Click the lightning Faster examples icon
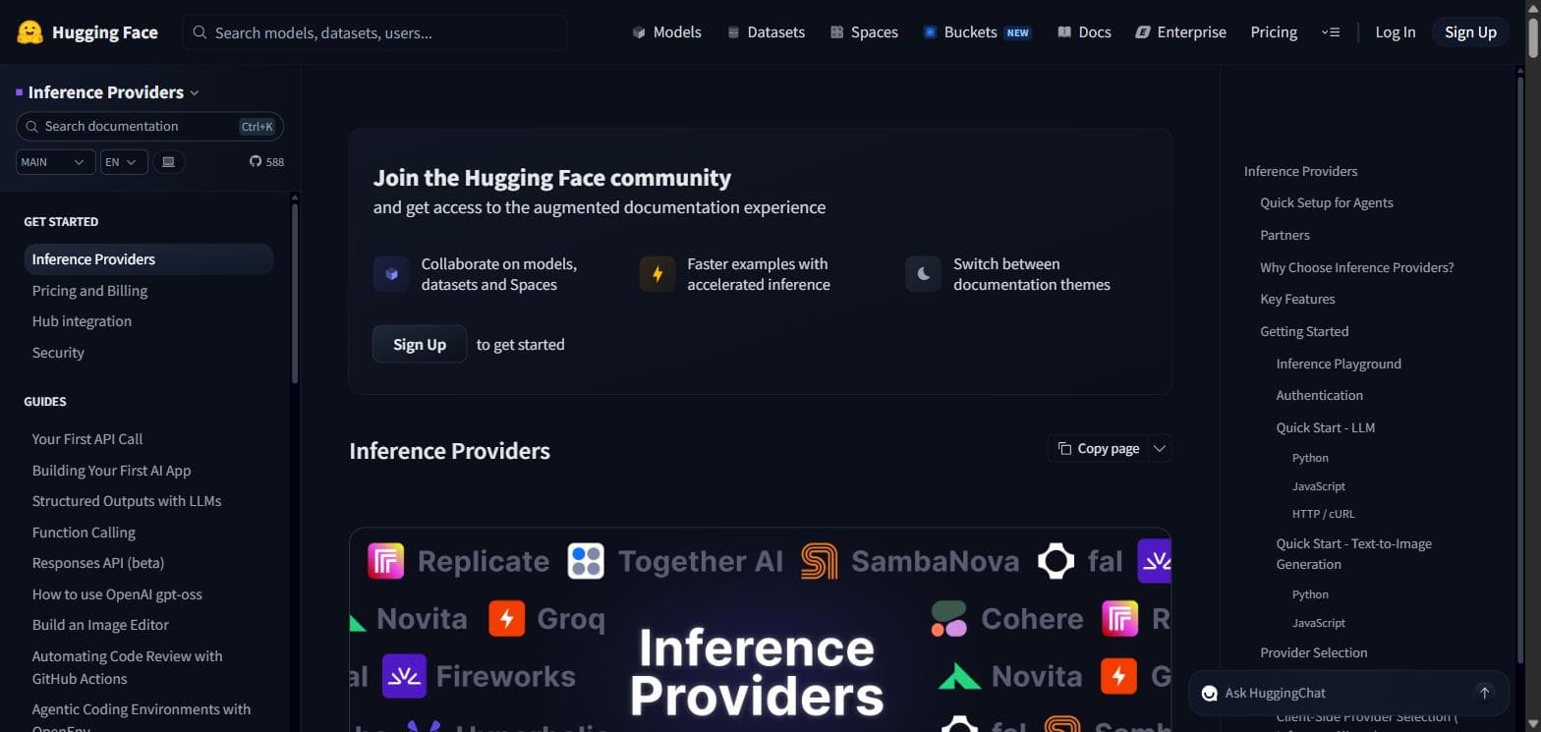Viewport: 1541px width, 732px height. [657, 274]
